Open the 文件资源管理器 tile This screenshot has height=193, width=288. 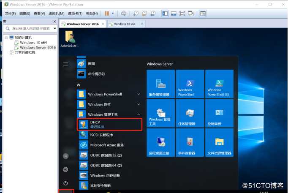[x=219, y=142]
